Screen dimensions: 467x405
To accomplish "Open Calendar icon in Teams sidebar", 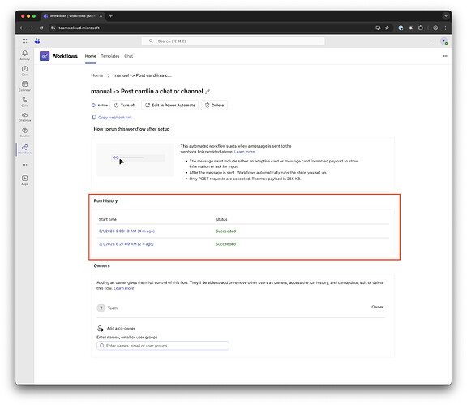I will click(x=24, y=85).
